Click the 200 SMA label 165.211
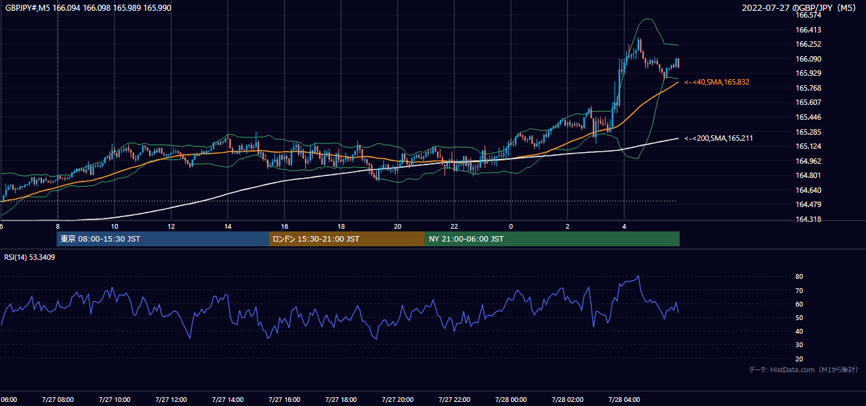Screen dimensions: 866x406 tap(718, 138)
